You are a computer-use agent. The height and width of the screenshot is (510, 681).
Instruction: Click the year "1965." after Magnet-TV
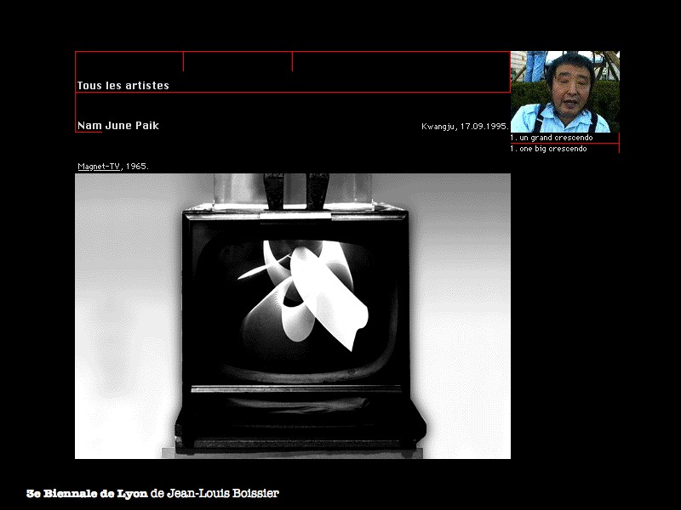click(137, 166)
